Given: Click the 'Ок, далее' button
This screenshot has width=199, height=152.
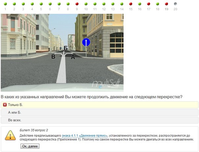Looking at the screenshot, I should 30,146.
